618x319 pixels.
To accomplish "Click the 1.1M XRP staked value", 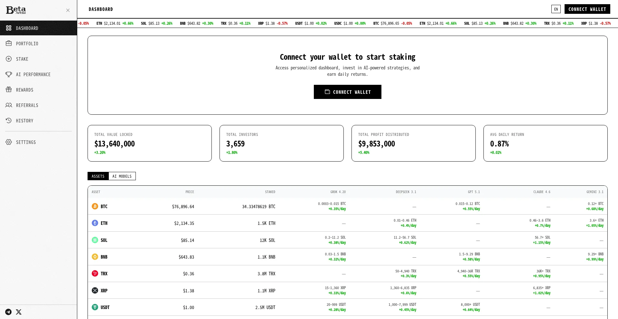I will 267,291.
